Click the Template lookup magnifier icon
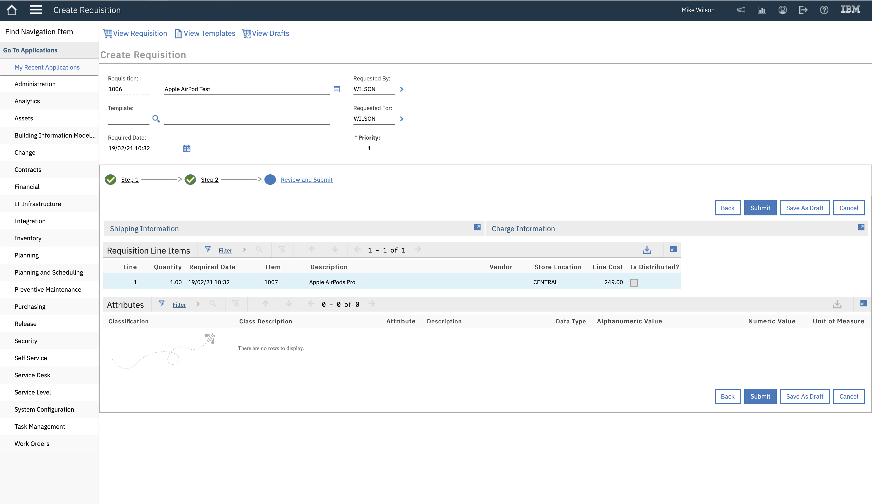The width and height of the screenshot is (872, 504). coord(156,119)
